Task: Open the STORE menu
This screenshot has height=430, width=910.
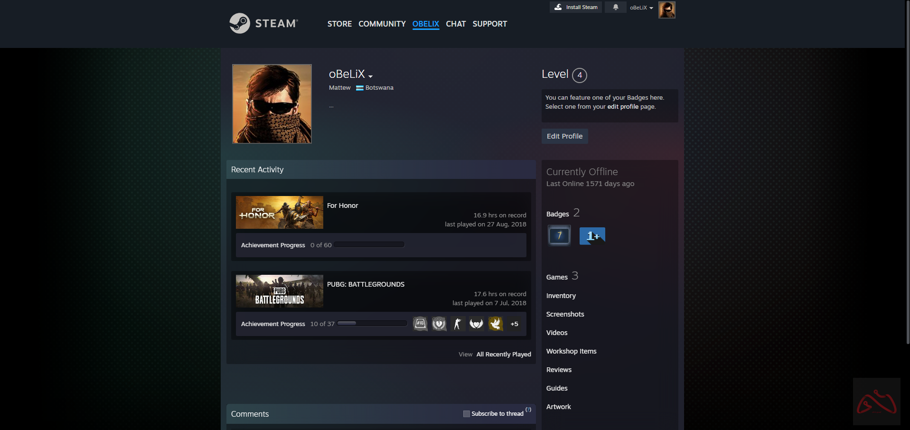Action: tap(339, 24)
